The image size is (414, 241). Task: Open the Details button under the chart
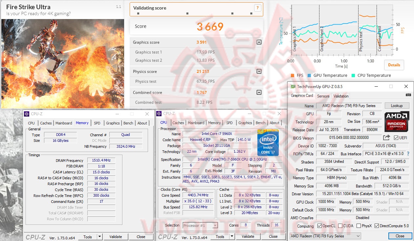click(x=394, y=65)
